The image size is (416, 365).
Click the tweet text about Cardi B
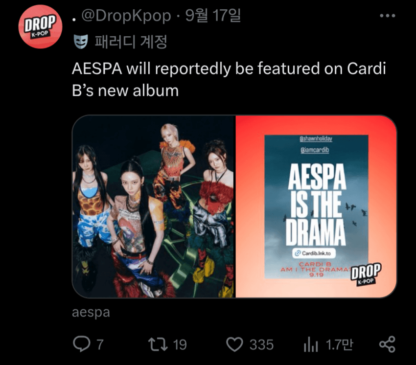coord(229,80)
